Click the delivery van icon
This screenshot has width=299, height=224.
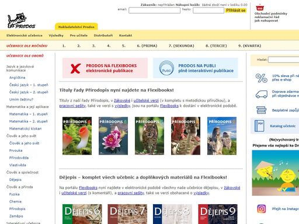click(x=261, y=94)
